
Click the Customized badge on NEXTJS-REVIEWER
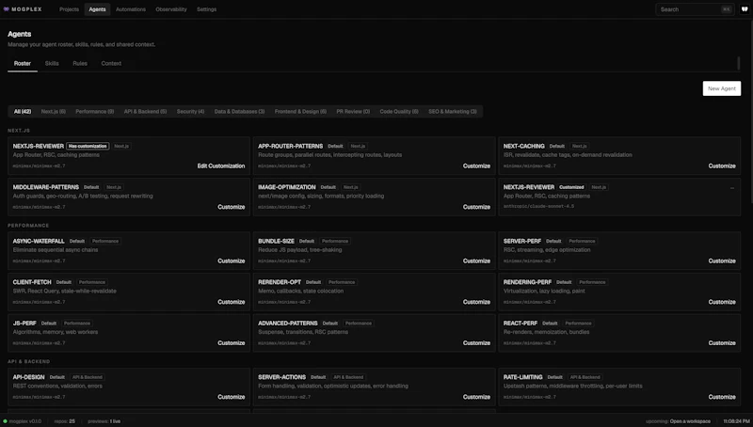pos(571,187)
